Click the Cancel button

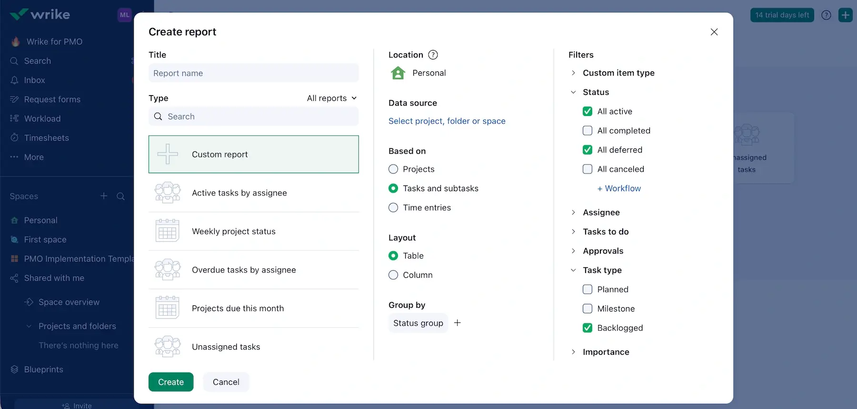[x=226, y=382]
